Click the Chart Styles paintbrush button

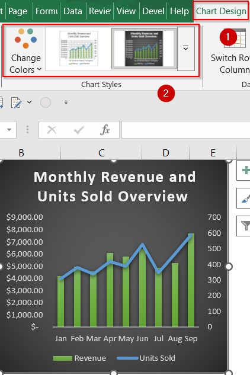245,198
